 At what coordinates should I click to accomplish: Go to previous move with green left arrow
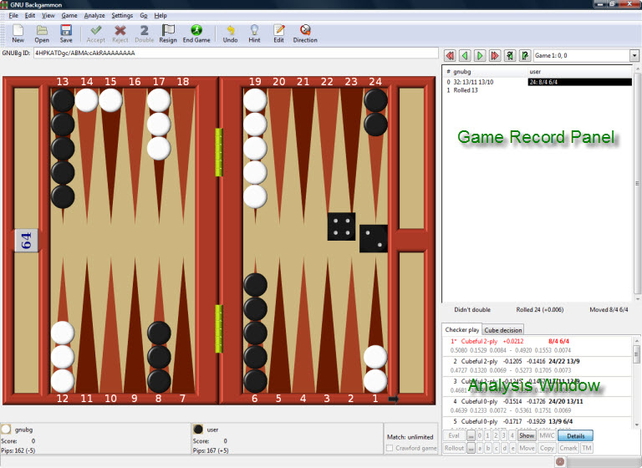coord(465,56)
